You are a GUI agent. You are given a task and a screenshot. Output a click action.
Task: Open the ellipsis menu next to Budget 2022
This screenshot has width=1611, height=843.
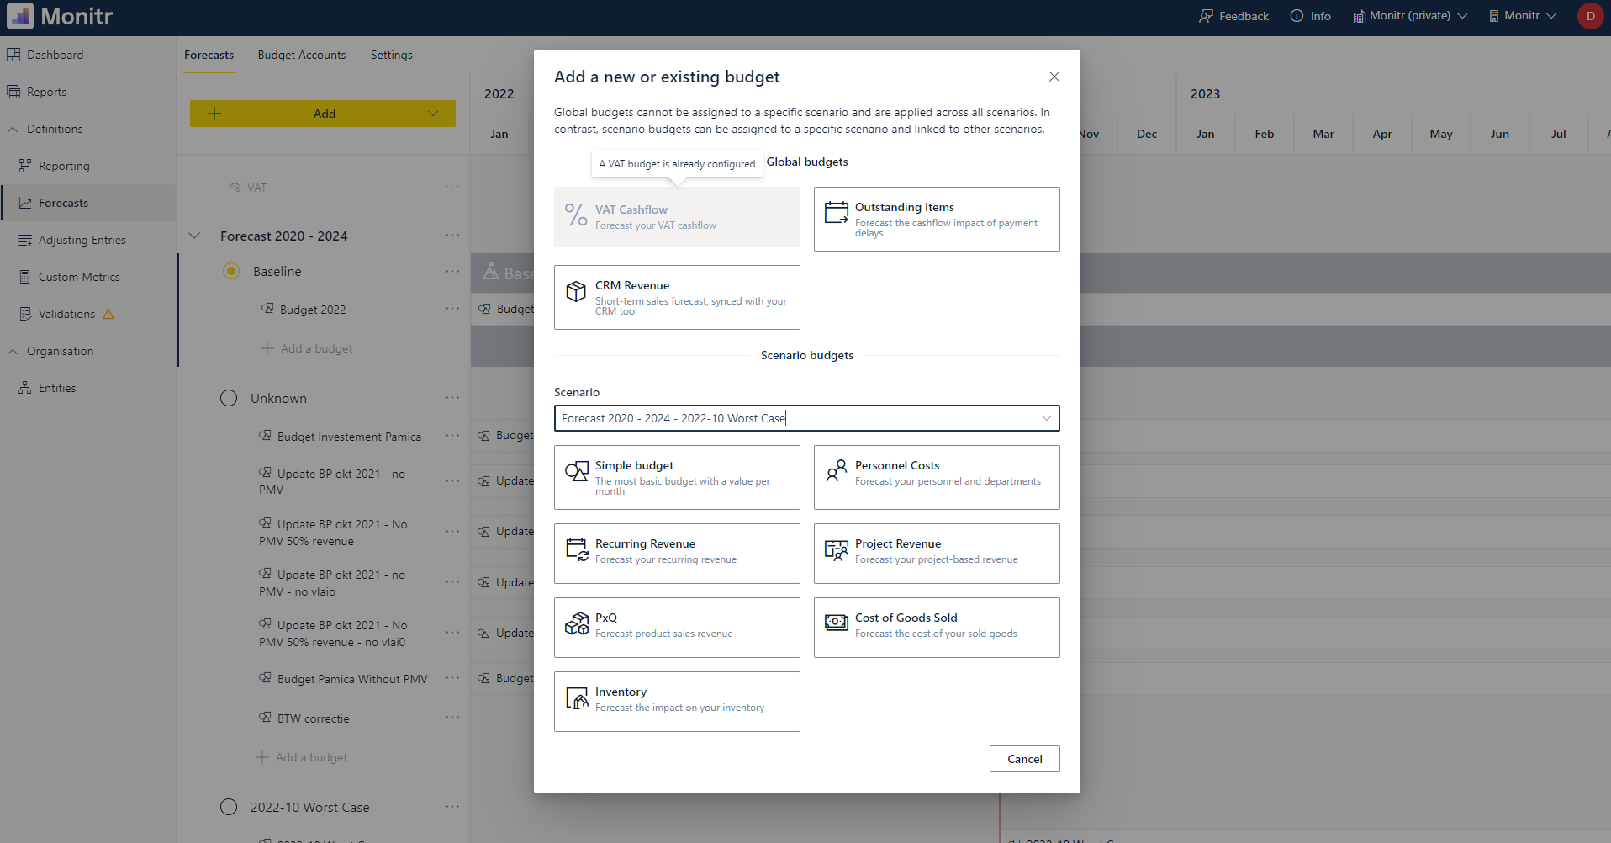453,309
